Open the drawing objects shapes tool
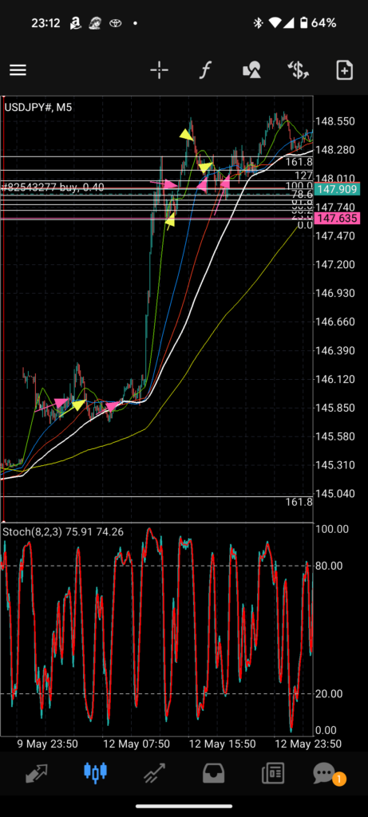The width and height of the screenshot is (368, 817). [x=251, y=70]
